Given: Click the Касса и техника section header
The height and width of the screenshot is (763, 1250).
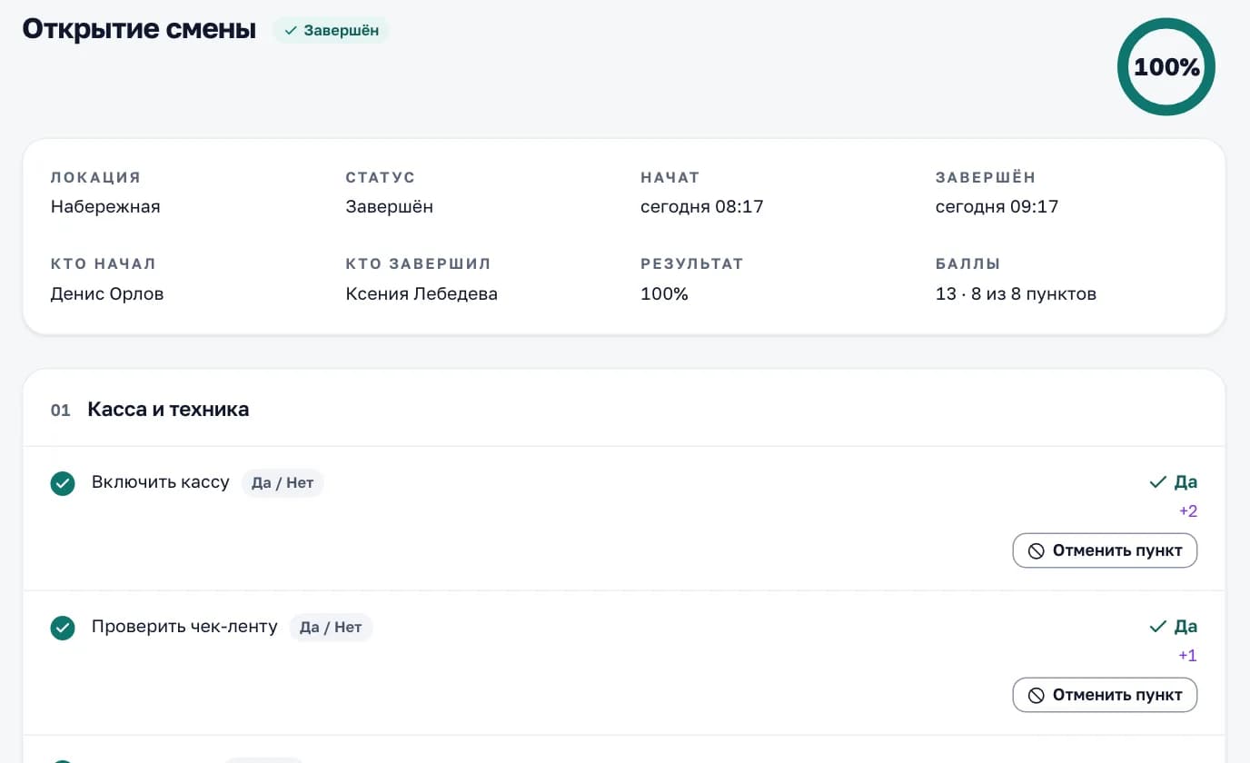Looking at the screenshot, I should click(x=168, y=410).
